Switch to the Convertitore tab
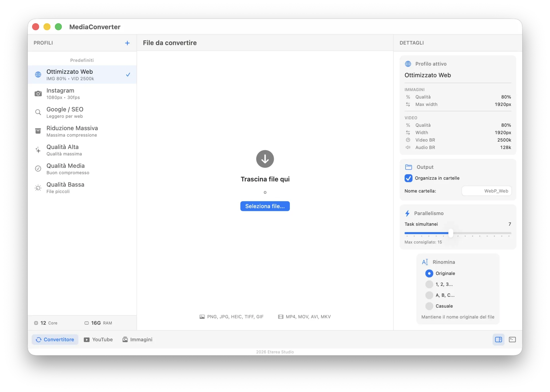550x392 pixels. pos(55,340)
